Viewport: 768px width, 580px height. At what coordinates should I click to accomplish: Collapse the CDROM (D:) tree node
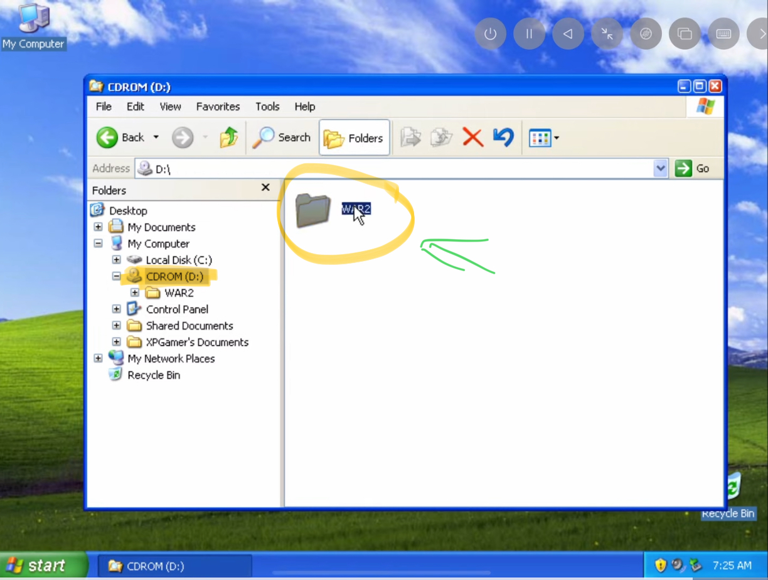coord(116,276)
